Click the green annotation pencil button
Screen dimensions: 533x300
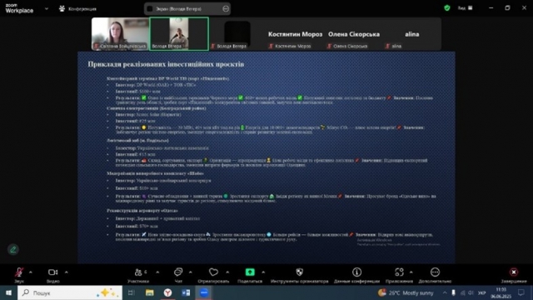(13, 250)
